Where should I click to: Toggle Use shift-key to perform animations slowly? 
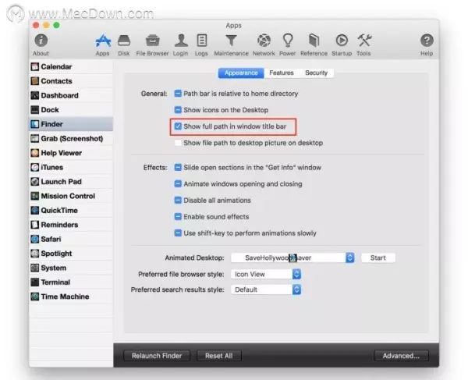[178, 233]
